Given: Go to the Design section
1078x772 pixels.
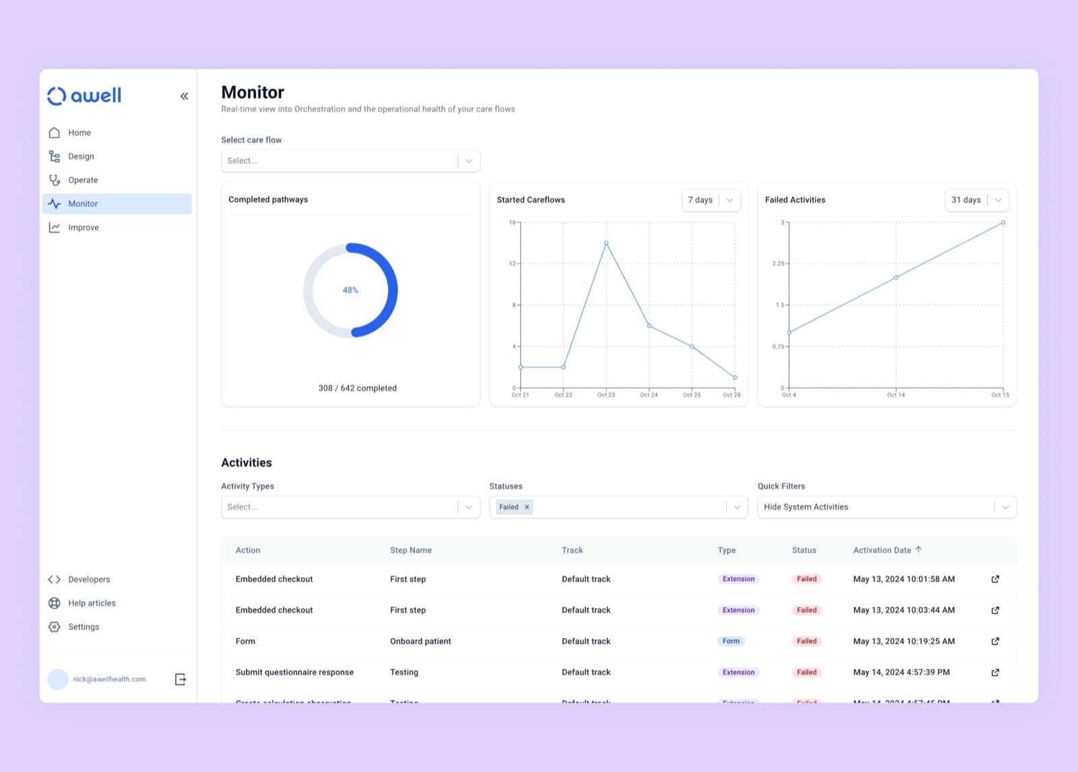Looking at the screenshot, I should tap(117, 156).
